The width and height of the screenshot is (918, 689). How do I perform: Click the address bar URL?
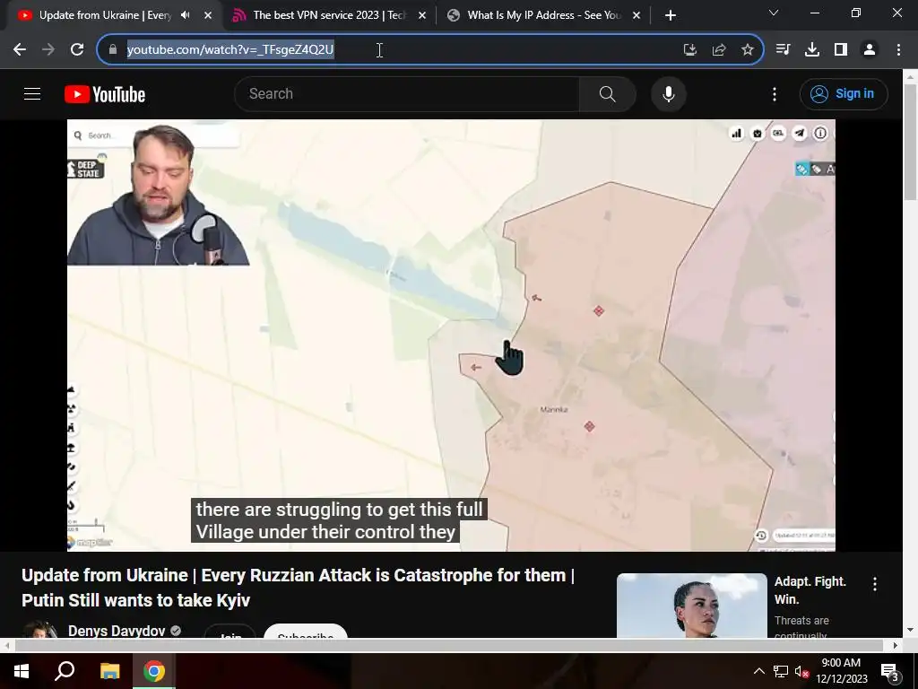(x=230, y=50)
